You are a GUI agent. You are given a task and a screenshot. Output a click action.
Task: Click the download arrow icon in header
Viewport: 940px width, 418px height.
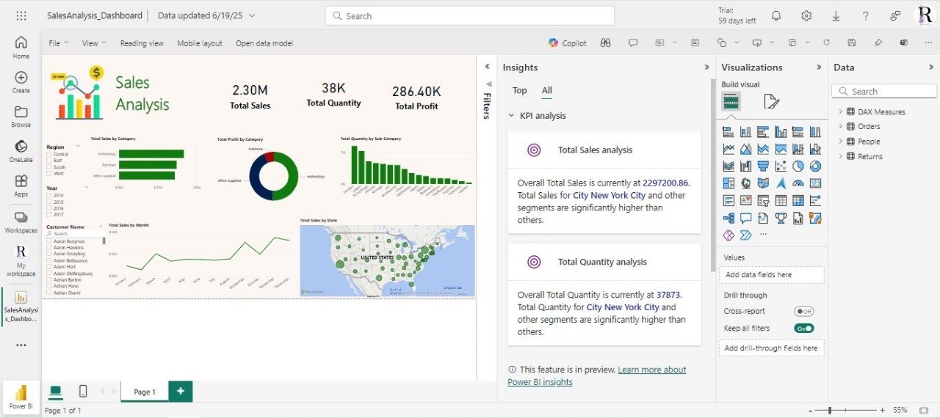tap(836, 15)
